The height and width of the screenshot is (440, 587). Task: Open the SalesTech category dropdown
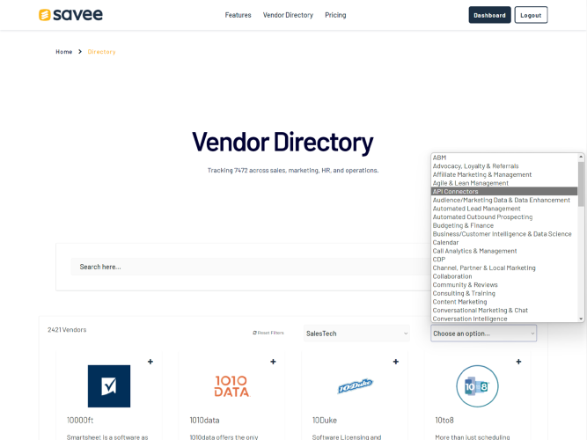coord(356,334)
